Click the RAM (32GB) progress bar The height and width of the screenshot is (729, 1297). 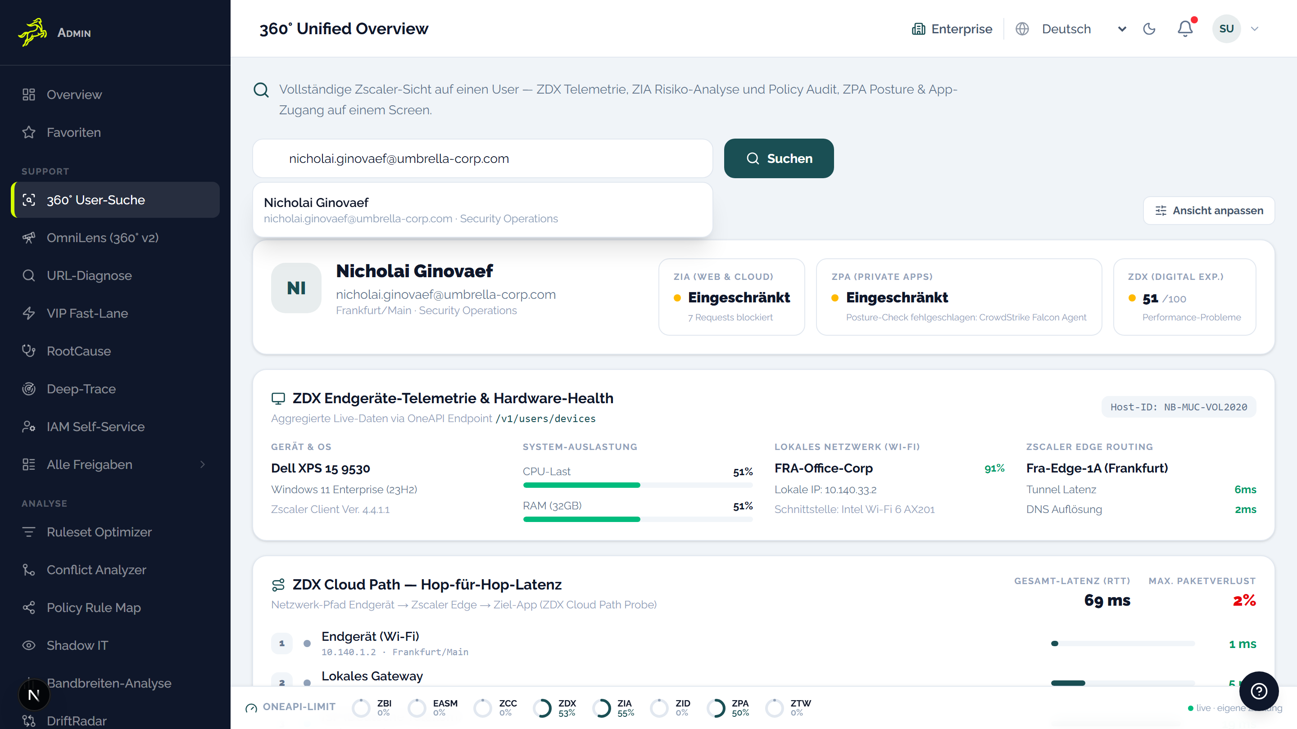click(637, 519)
